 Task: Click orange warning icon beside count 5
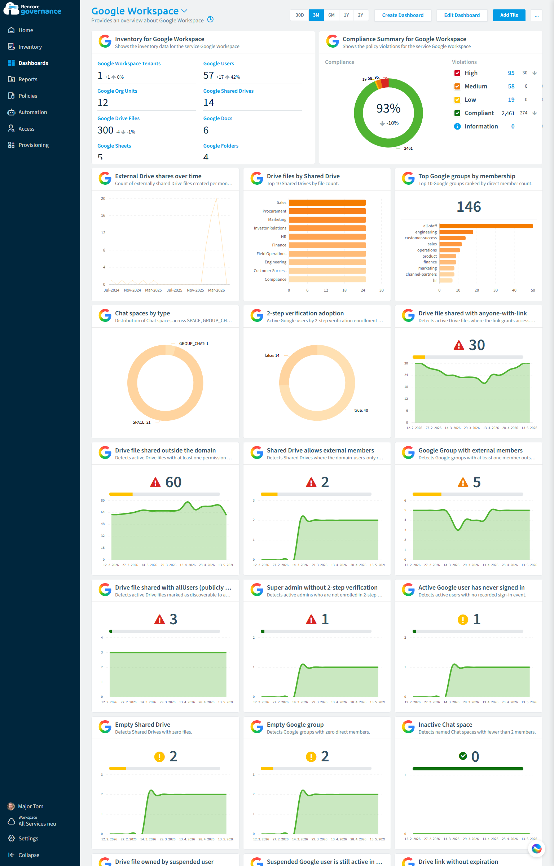point(463,482)
